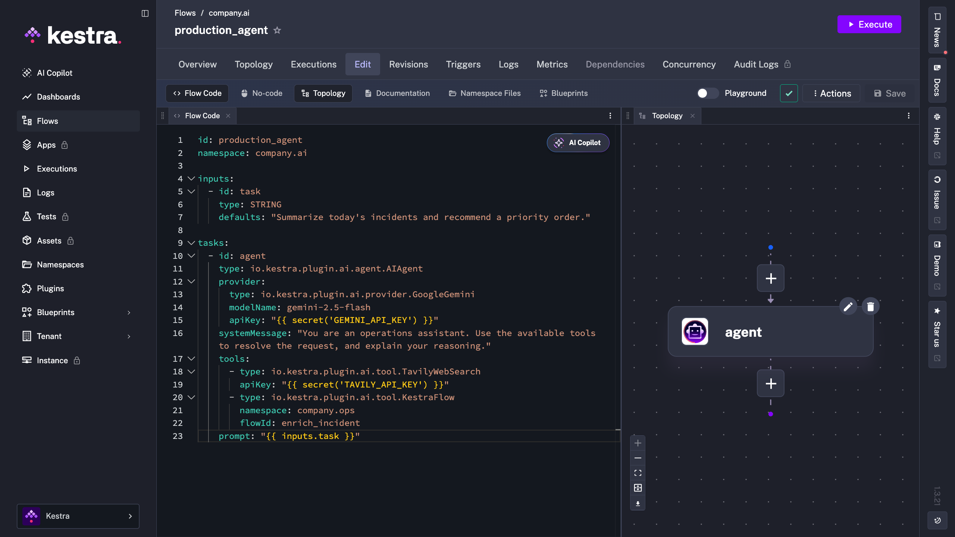
Task: Execute the production_agent flow
Action: coord(869,24)
